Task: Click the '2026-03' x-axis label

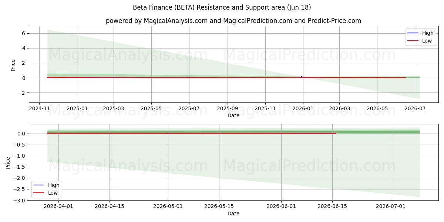Action: [339, 109]
